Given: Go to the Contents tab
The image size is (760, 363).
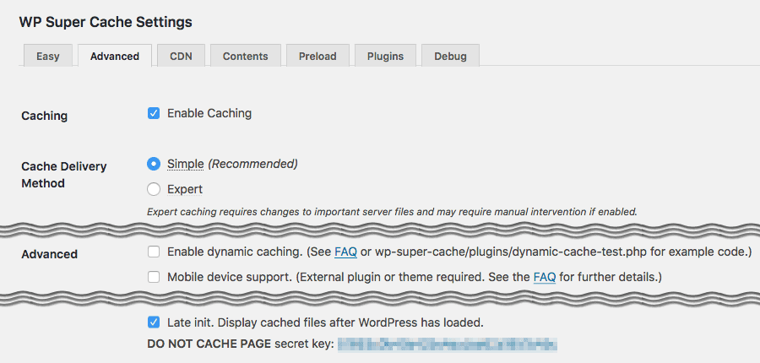Looking at the screenshot, I should click(x=245, y=56).
